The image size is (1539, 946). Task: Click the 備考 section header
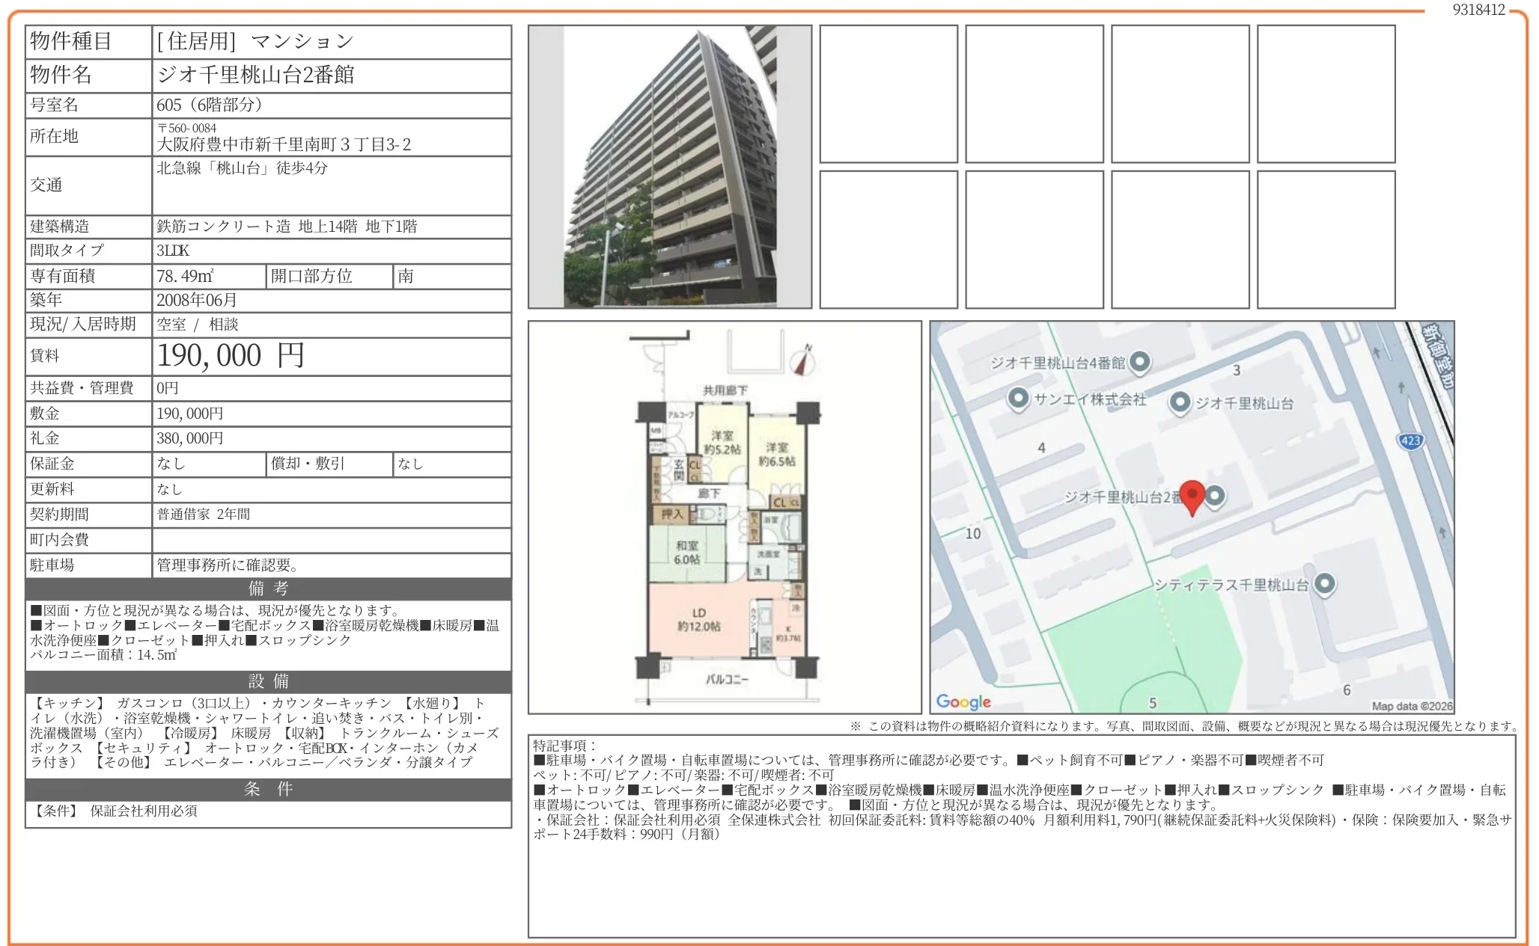(x=268, y=589)
